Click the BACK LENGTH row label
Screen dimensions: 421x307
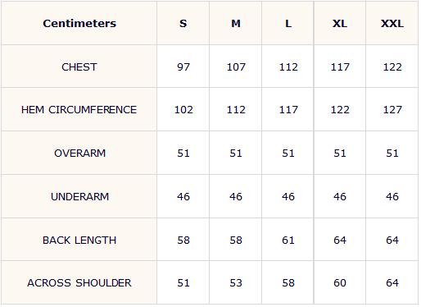[x=79, y=241]
